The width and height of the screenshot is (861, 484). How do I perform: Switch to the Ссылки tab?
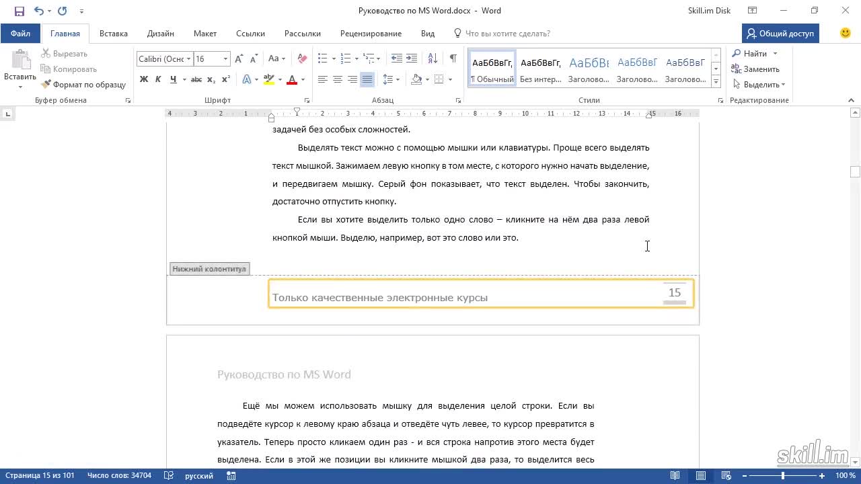pyautogui.click(x=250, y=33)
